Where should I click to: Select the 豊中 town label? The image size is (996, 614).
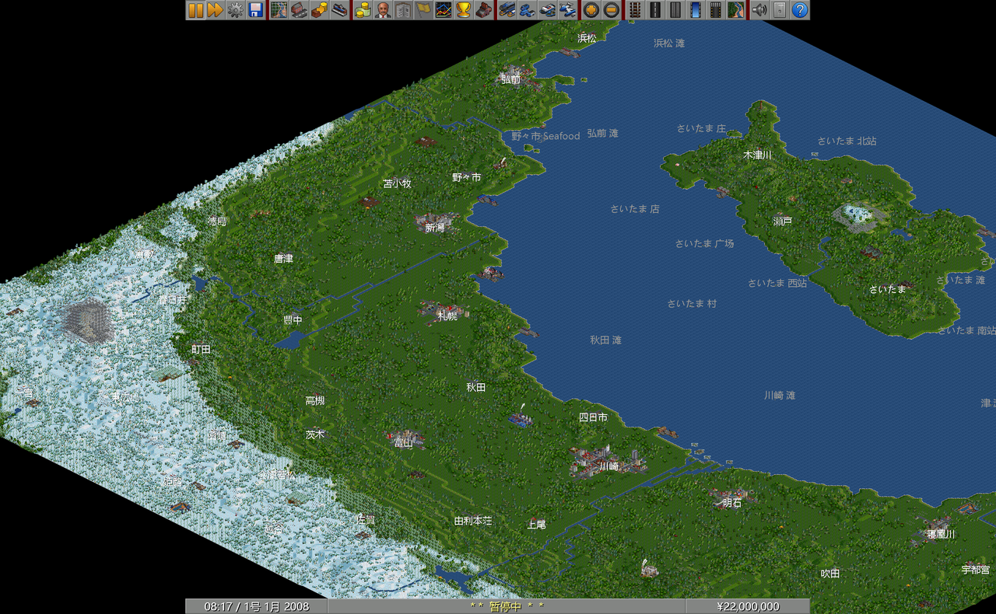pos(293,319)
